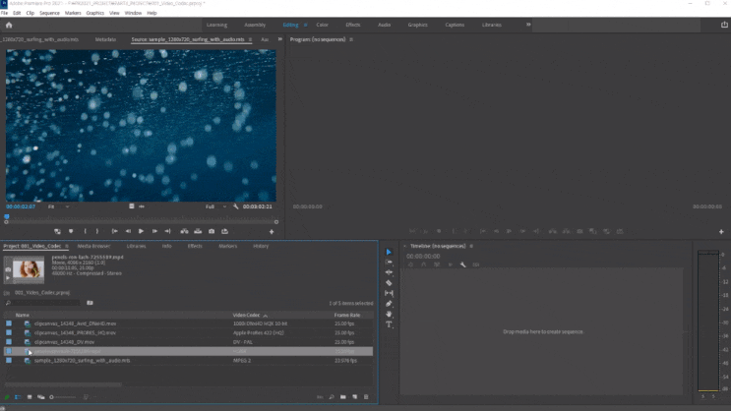Open the Sequence menu
Viewport: 731px width, 411px height.
coord(49,13)
